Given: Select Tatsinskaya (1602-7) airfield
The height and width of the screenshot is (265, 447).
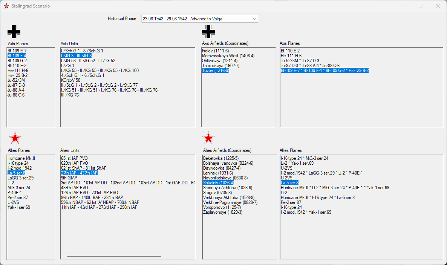Looking at the screenshot, I should (x=220, y=65).
